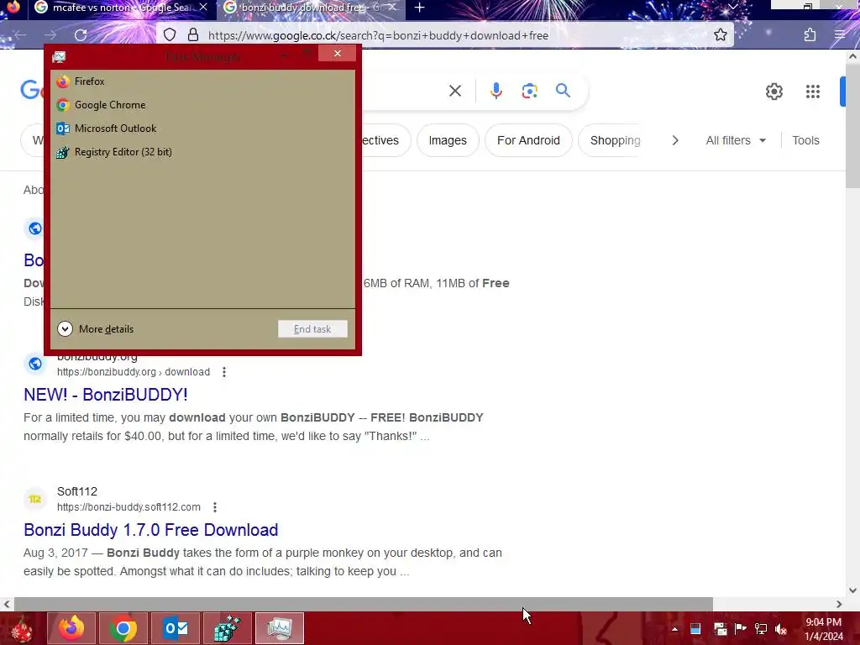Click the muted volume tray icon
The height and width of the screenshot is (645, 860).
(x=781, y=629)
